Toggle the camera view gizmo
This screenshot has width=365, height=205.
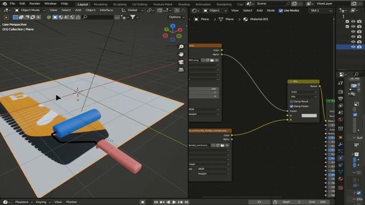tap(181, 62)
